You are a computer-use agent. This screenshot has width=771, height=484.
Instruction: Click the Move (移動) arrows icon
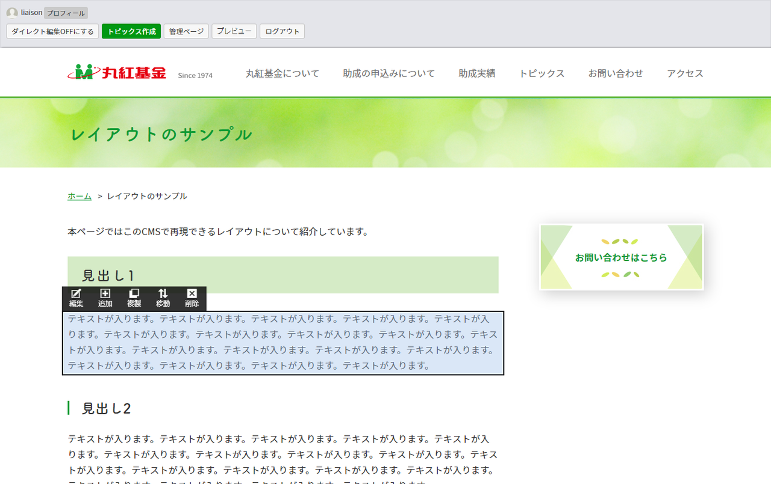tap(163, 294)
